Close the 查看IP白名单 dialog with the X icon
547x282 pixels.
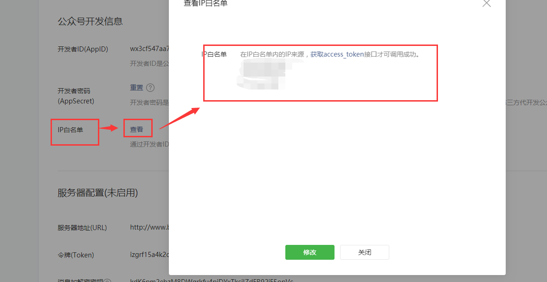point(486,3)
